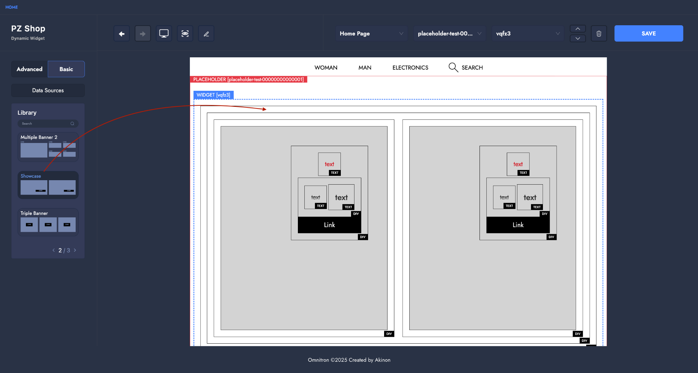Move widget down with chevron-down button
The width and height of the screenshot is (698, 373).
578,39
